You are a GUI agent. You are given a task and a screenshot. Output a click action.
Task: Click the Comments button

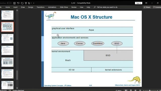pyautogui.click(x=157, y=7)
